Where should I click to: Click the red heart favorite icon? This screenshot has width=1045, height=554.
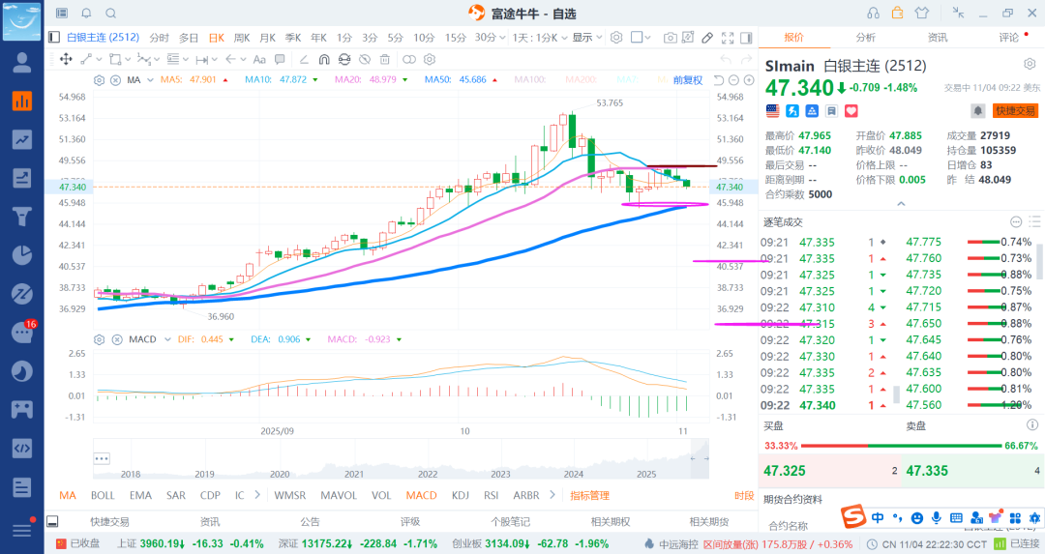tap(851, 111)
